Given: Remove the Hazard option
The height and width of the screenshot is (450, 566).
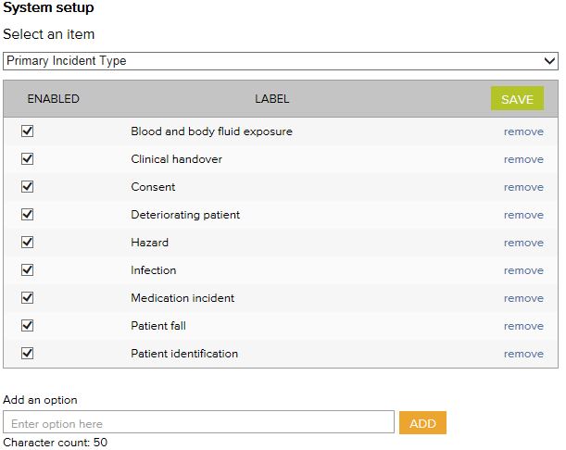Looking at the screenshot, I should tap(523, 243).
